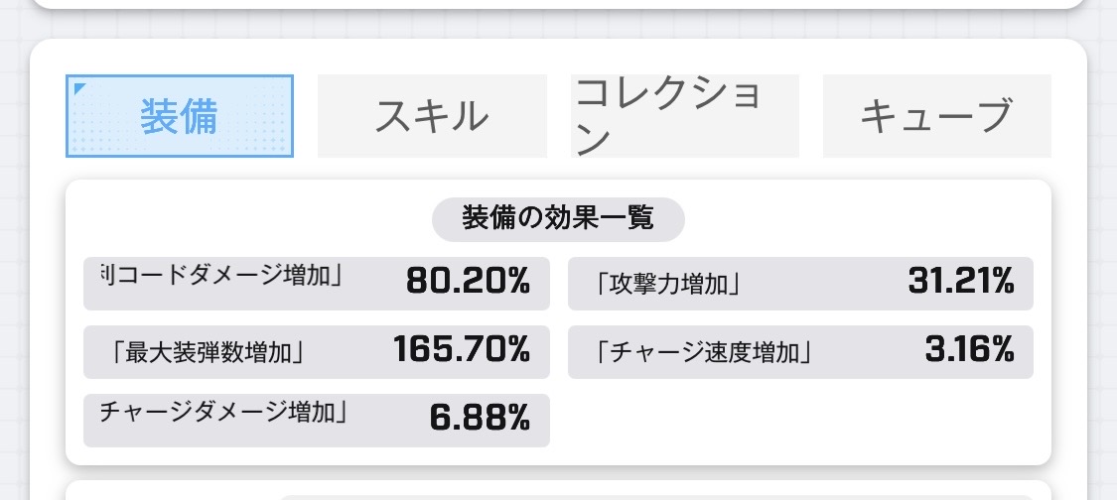The height and width of the screenshot is (500, 1117).
Task: Open the コレクション tab
Action: point(684,115)
